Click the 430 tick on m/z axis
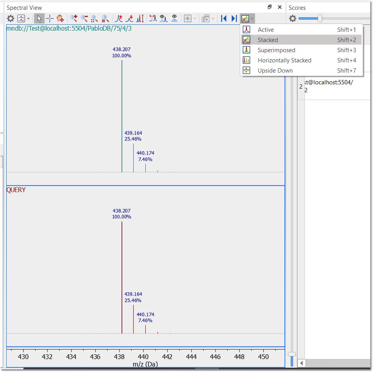The width and height of the screenshot is (373, 372). [24, 357]
